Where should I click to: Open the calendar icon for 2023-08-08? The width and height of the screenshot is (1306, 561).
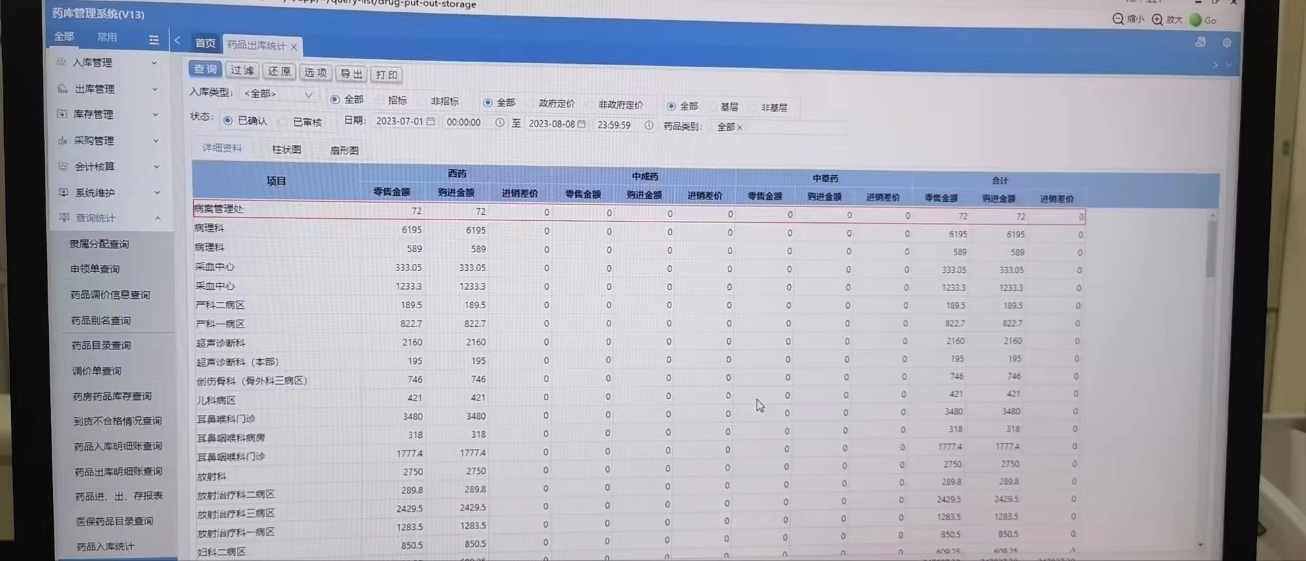point(582,124)
